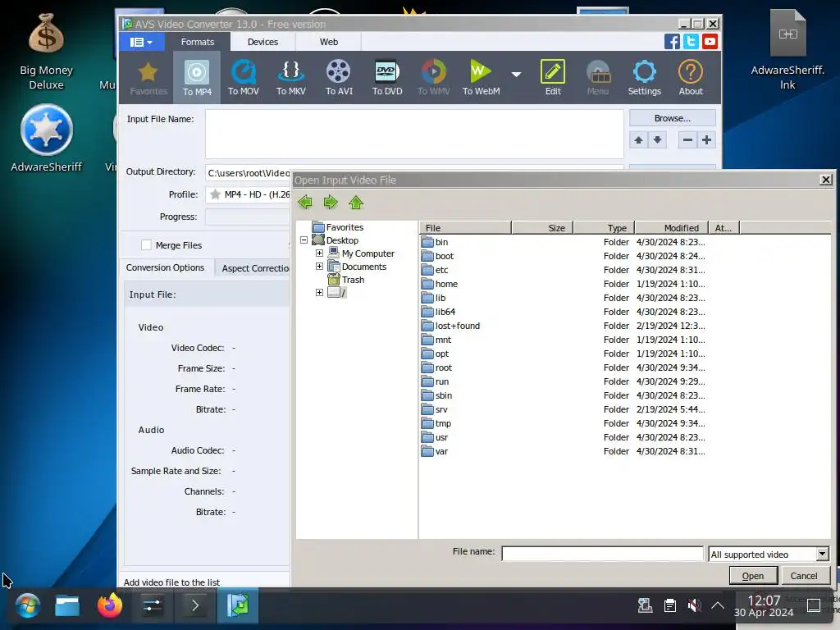
Task: Open the AdwareSheriff desktop shortcut
Action: click(x=46, y=138)
